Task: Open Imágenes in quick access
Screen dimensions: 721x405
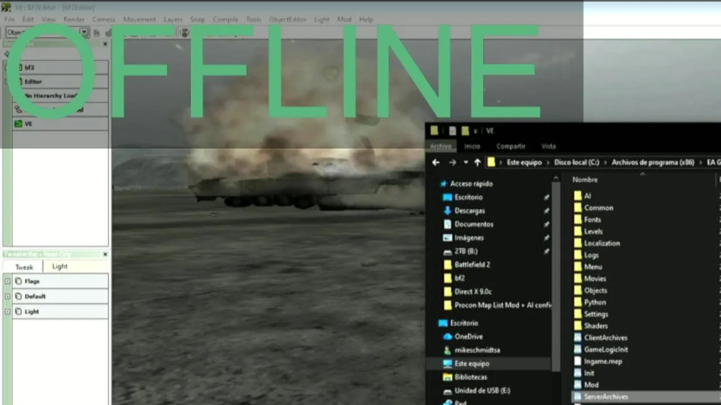Action: tap(469, 238)
